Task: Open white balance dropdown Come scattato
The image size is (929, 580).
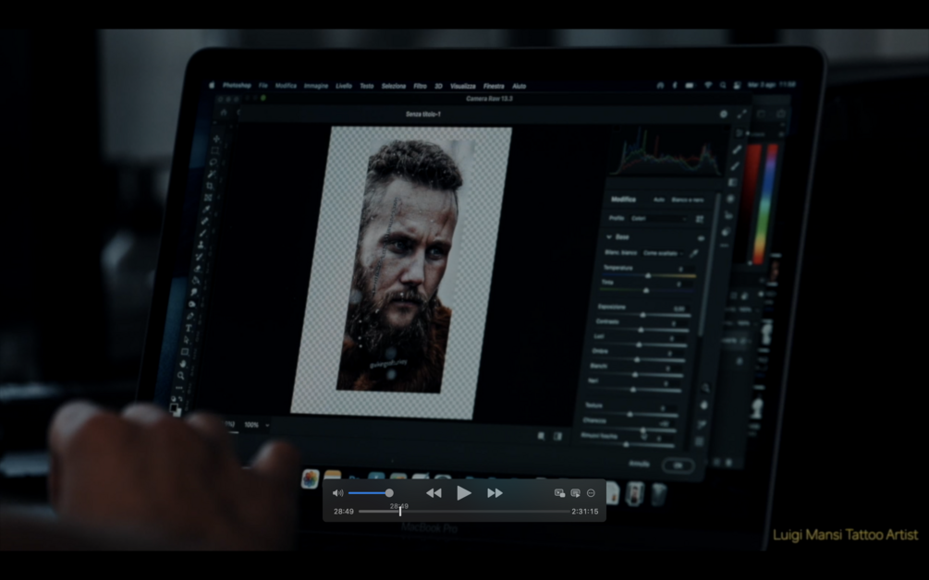Action: (x=663, y=253)
